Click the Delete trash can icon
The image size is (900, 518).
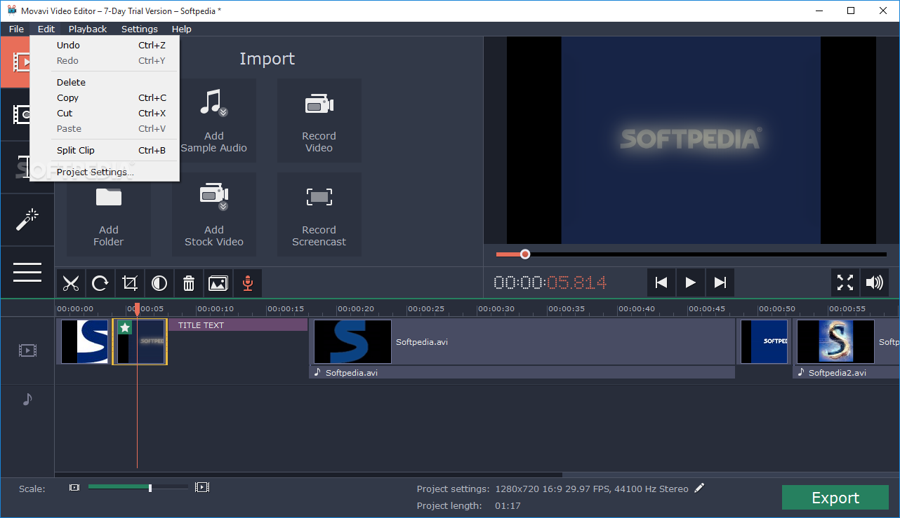[x=189, y=283]
